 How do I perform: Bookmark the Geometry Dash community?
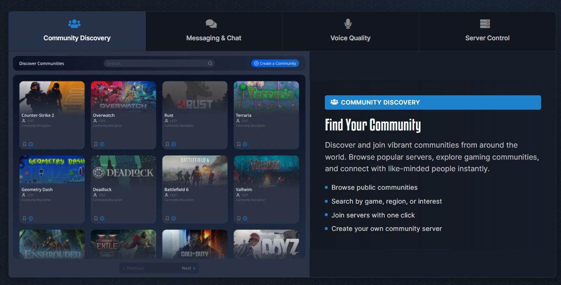point(24,218)
